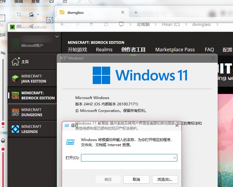Open the 查看 menu

36,2
